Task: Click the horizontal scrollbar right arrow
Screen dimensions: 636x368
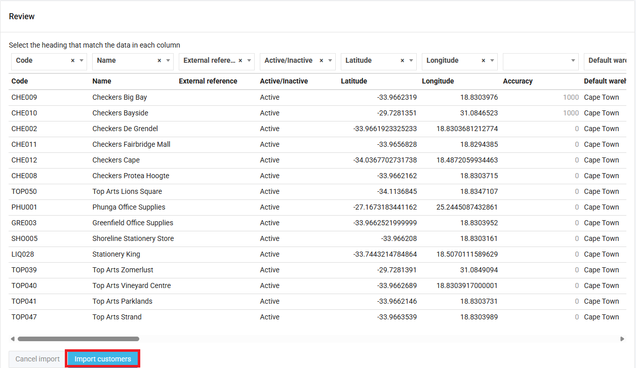Action: [622, 339]
